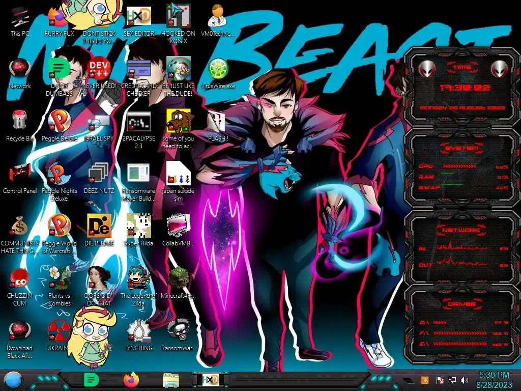
Task: Open the taskbar clock showing 5:30 PM
Action: coord(494,380)
